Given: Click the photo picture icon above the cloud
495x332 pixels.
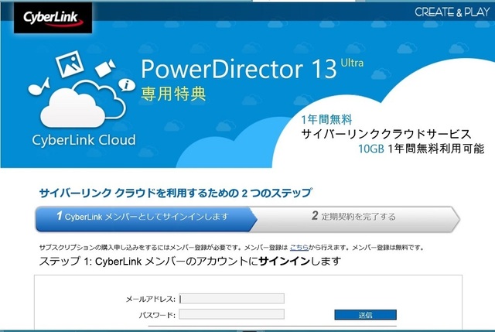Looking at the screenshot, I should tap(70, 64).
